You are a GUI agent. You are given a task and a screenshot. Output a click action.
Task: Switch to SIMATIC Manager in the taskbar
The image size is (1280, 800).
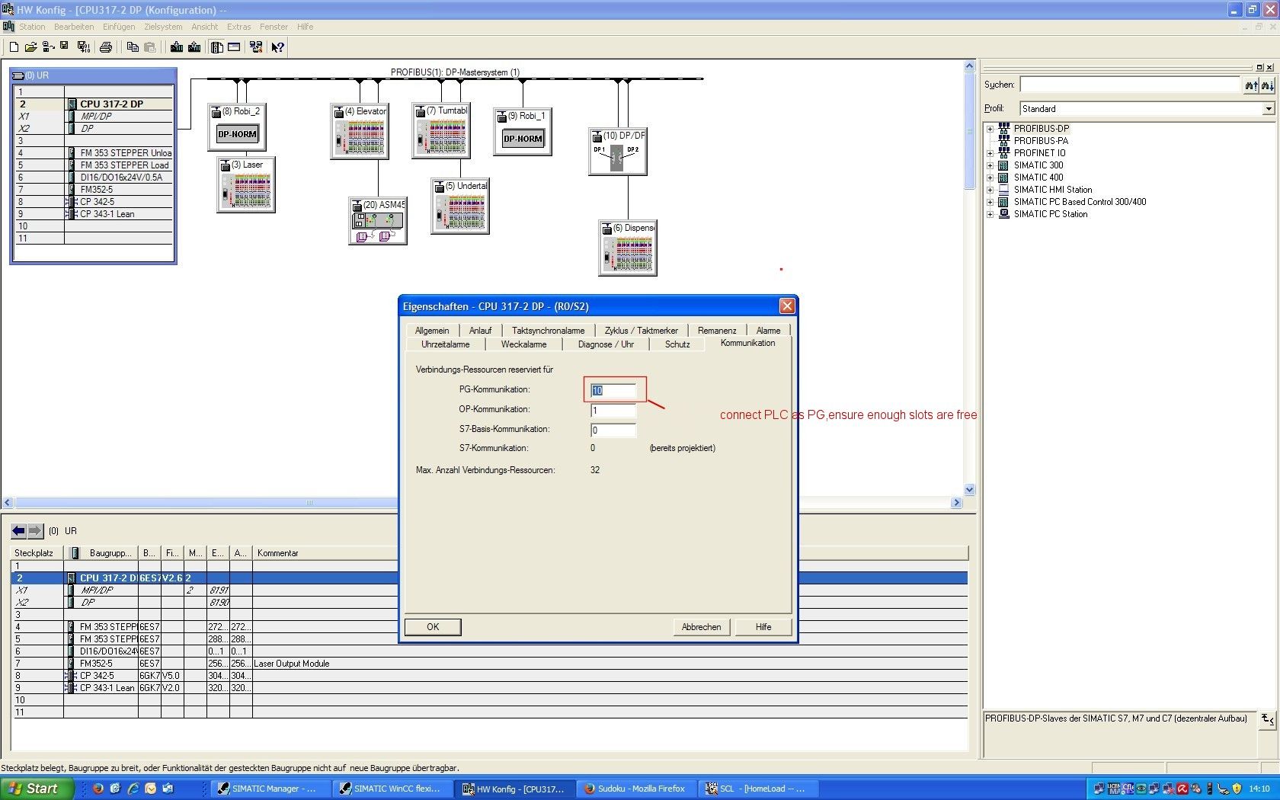[x=270, y=789]
